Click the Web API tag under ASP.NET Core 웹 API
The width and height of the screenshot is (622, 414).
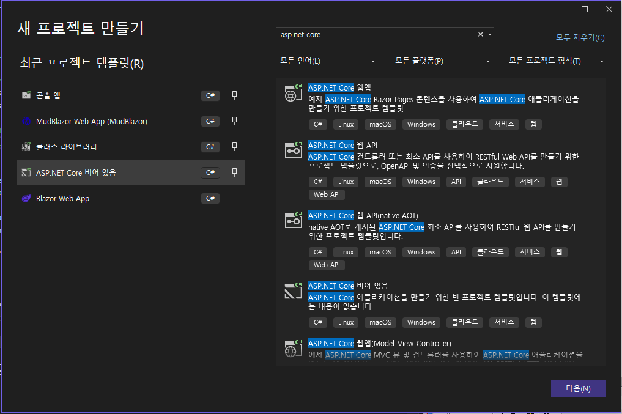pos(327,194)
